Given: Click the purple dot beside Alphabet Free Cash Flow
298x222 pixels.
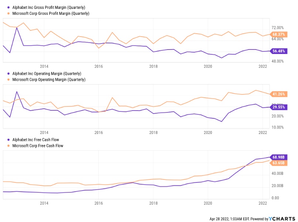Looking at the screenshot, I should coord(9,140).
